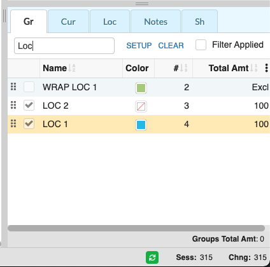Select the LOC 2 name cell
This screenshot has width=270, height=267.
[55, 106]
